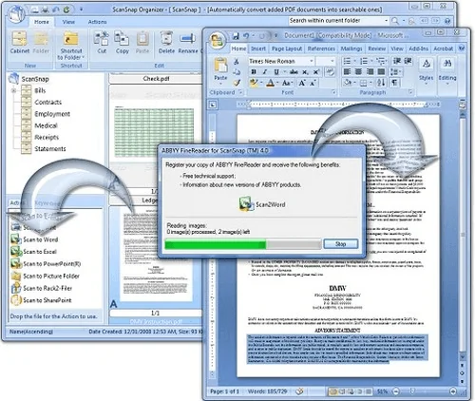Viewport: 475px width, 401px height.
Task: Click the Sort A-Z icon in Word Paragraph group
Action: coord(381,83)
